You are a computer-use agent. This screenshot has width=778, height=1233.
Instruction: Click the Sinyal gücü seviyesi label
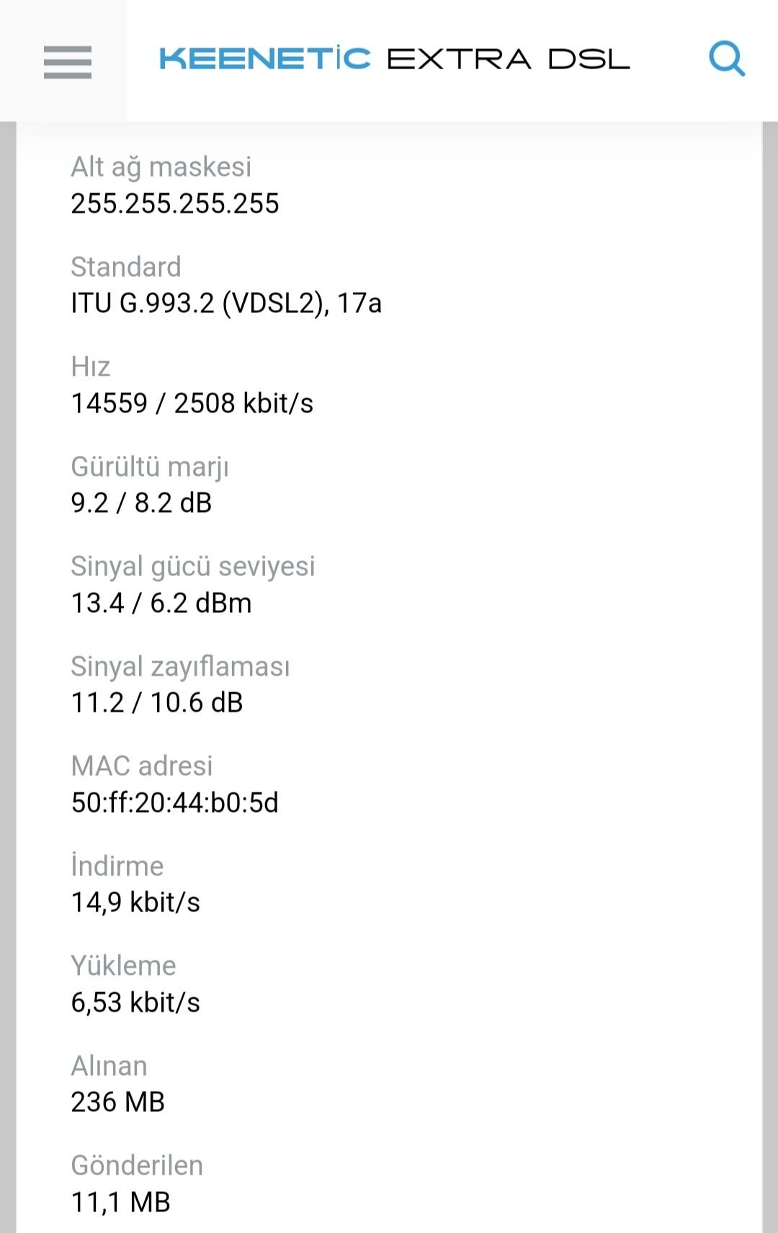coord(193,567)
